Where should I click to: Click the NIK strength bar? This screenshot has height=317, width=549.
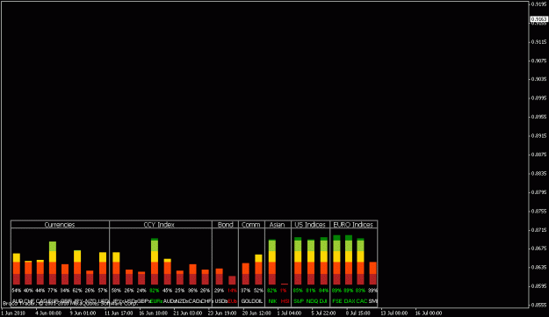(272, 262)
